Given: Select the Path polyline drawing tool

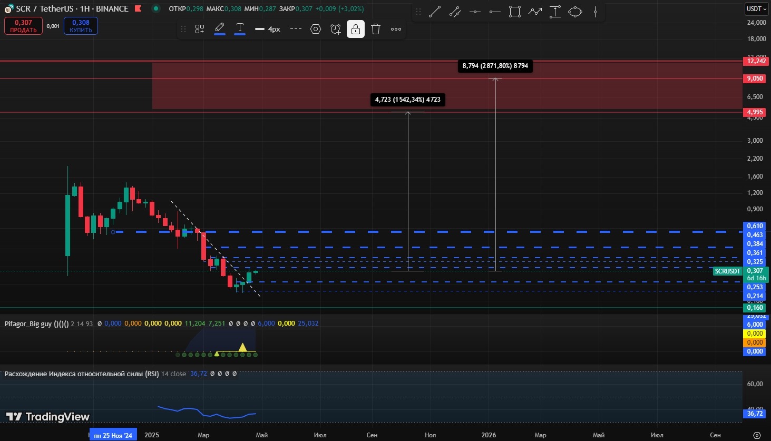Looking at the screenshot, I should coord(535,12).
